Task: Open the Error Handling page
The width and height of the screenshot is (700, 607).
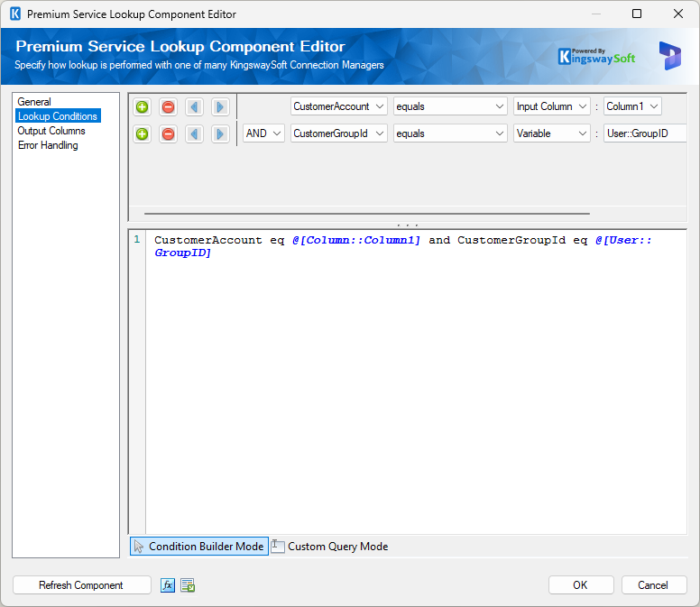Action: [48, 145]
